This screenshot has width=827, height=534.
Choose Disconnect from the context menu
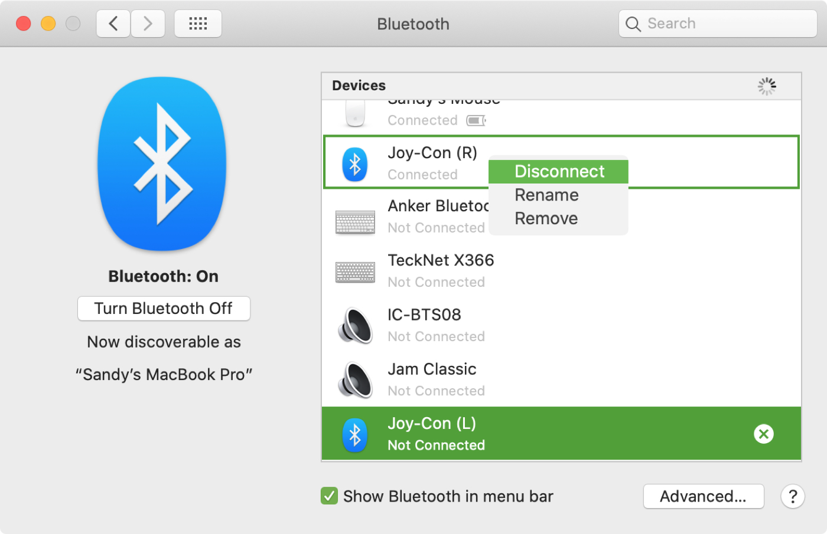[x=558, y=171]
